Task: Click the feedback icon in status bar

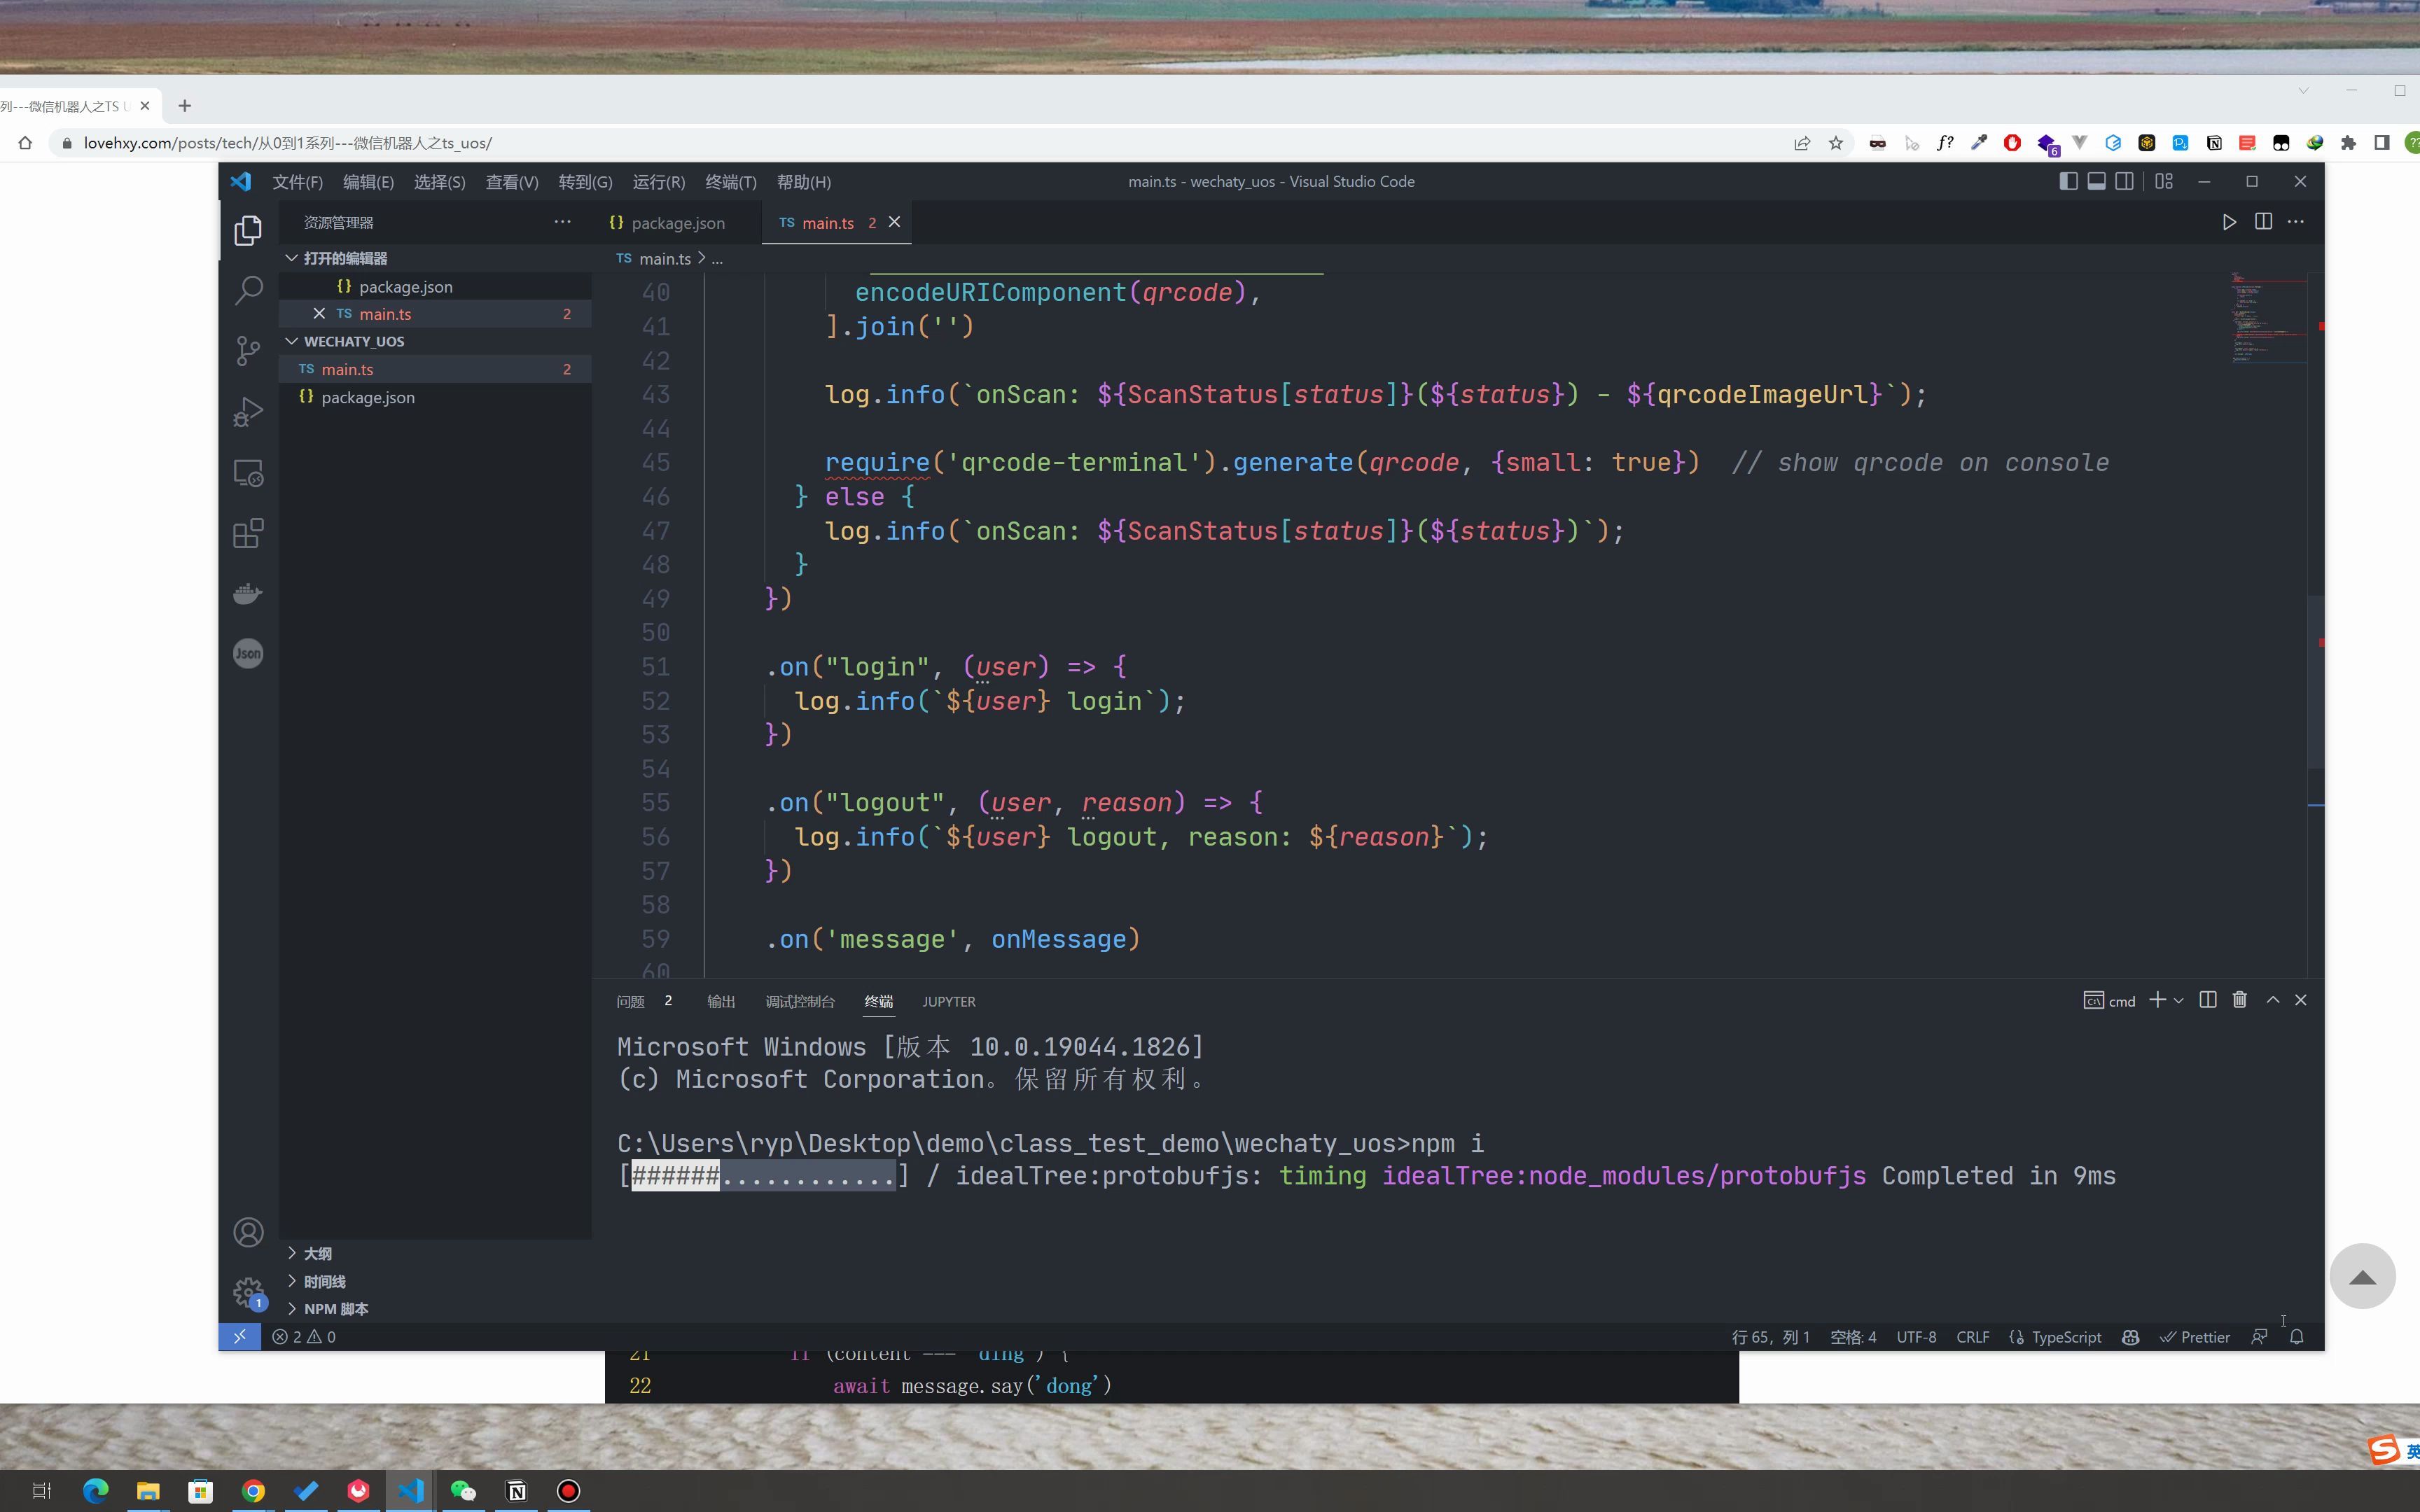Action: [2259, 1337]
